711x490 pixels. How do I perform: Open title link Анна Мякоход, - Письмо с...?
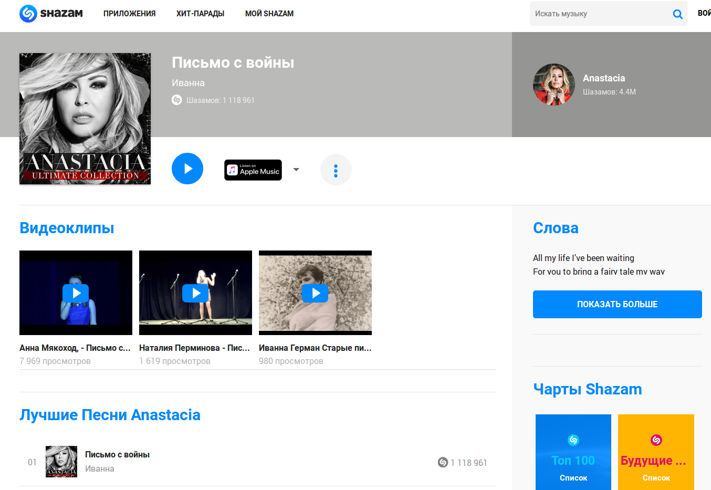point(75,348)
